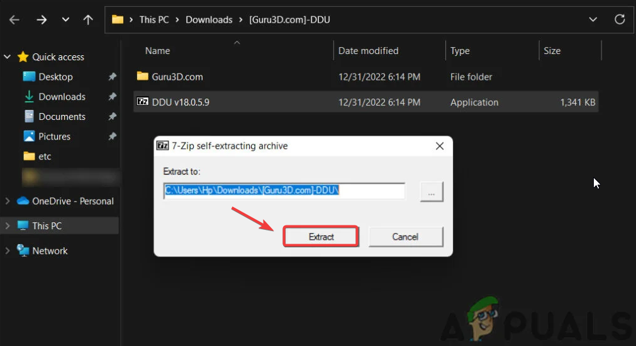Go back using the back arrow

tap(14, 19)
